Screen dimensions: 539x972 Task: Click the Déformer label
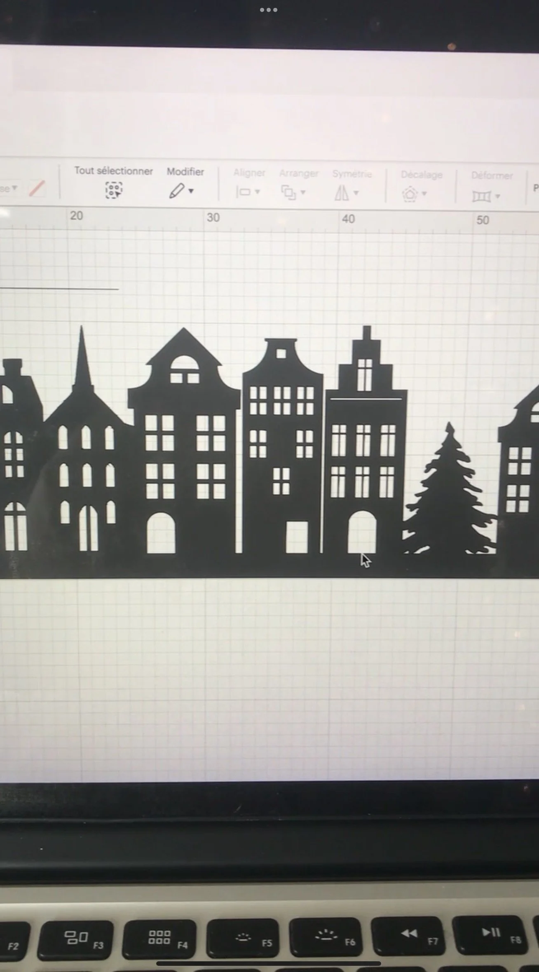pos(492,175)
